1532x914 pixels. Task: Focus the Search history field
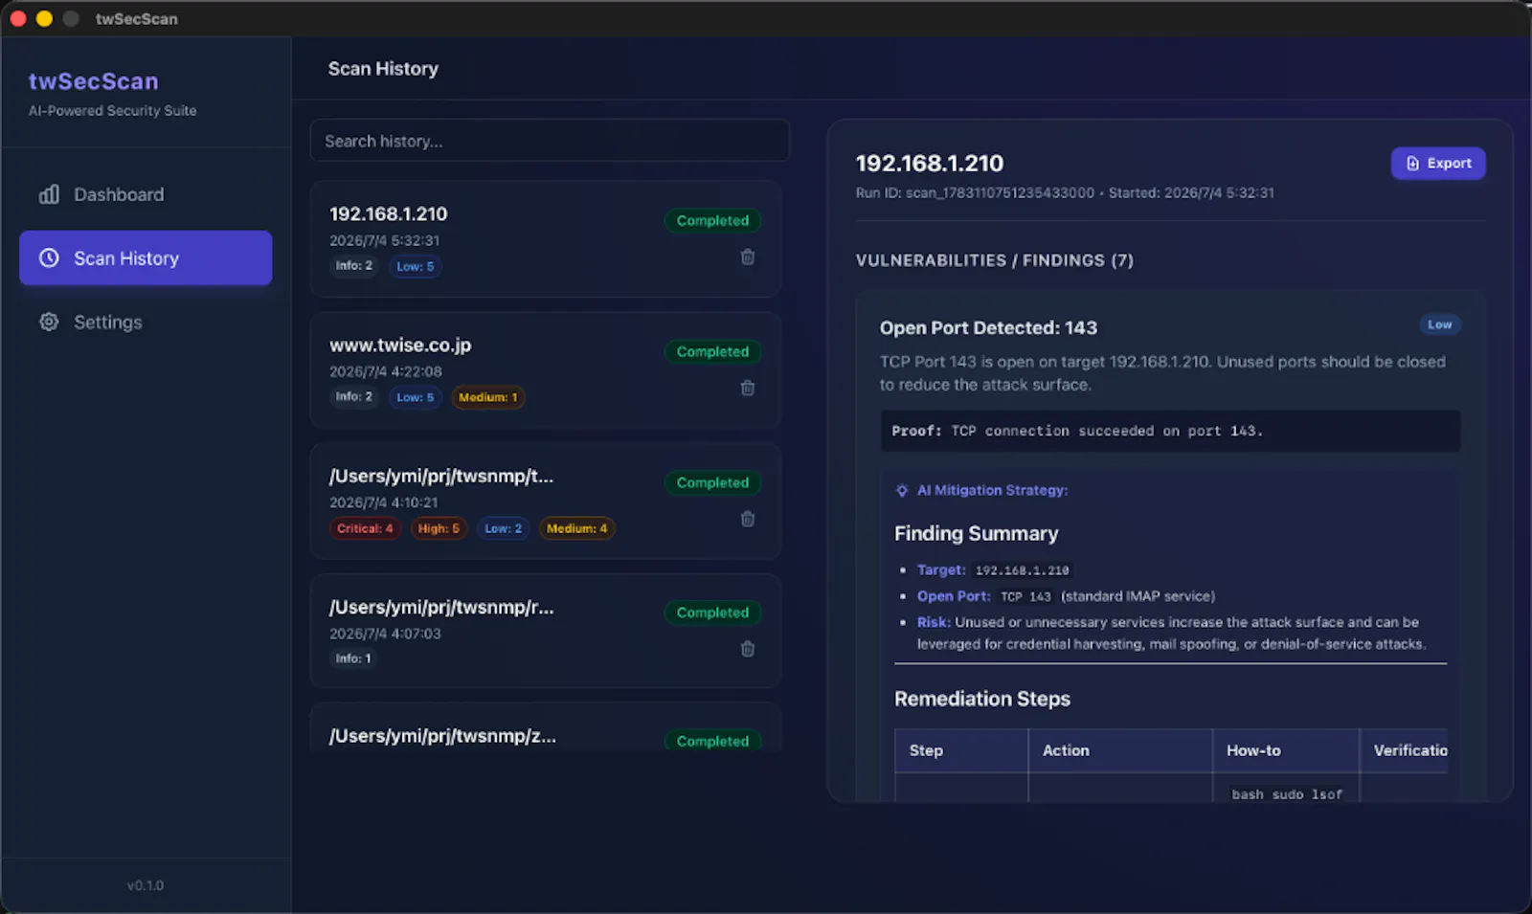click(x=550, y=141)
